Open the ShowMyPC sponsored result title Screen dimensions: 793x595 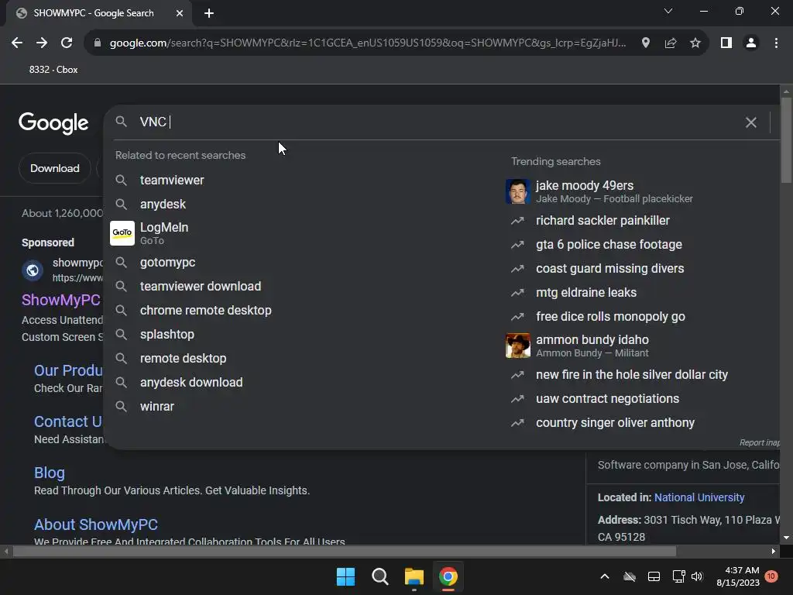pyautogui.click(x=60, y=300)
